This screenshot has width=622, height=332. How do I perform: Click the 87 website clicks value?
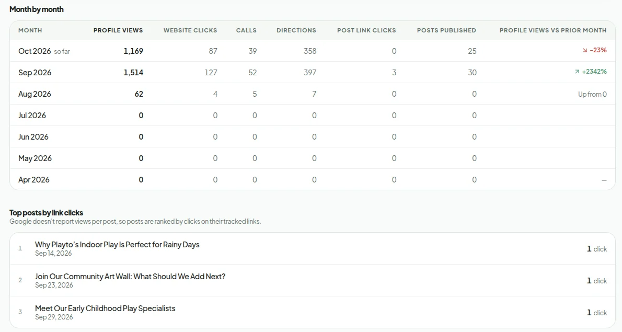coord(213,51)
